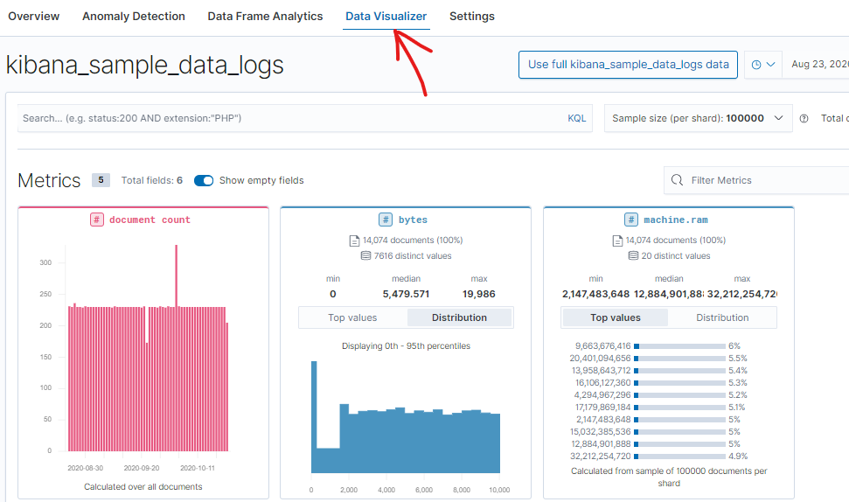The height and width of the screenshot is (502, 849).
Task: Click the KQL language switcher
Action: pos(577,118)
